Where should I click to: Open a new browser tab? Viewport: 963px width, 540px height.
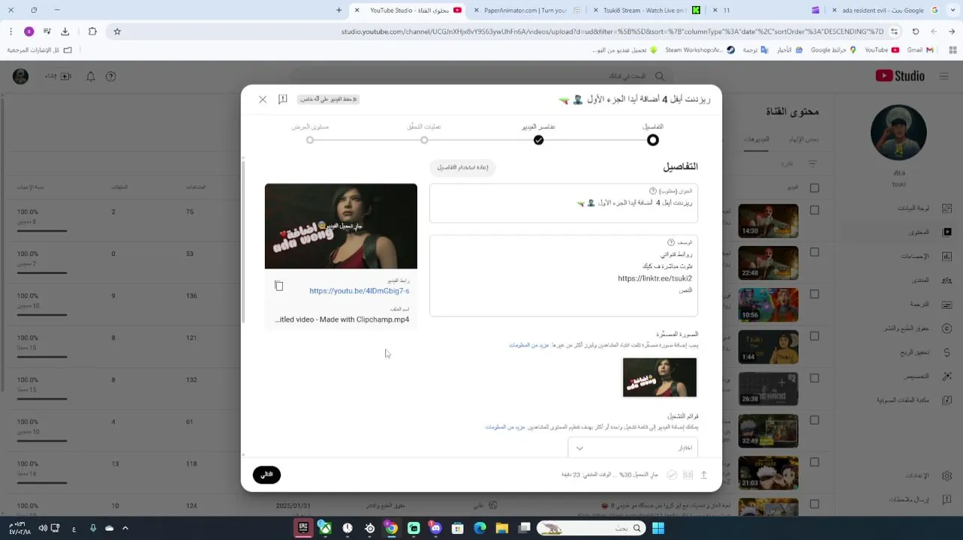click(339, 10)
